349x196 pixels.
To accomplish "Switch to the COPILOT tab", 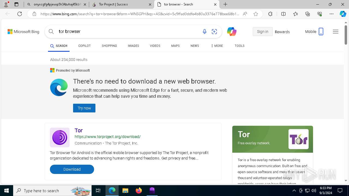I will click(84, 46).
